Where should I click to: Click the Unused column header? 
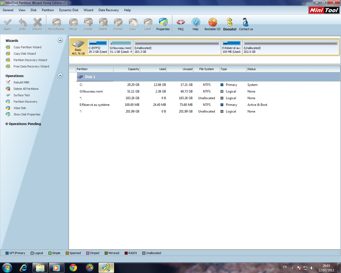coord(180,69)
